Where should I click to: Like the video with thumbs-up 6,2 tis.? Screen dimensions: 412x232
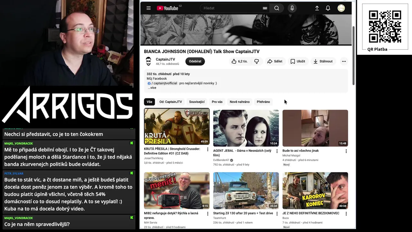239,61
